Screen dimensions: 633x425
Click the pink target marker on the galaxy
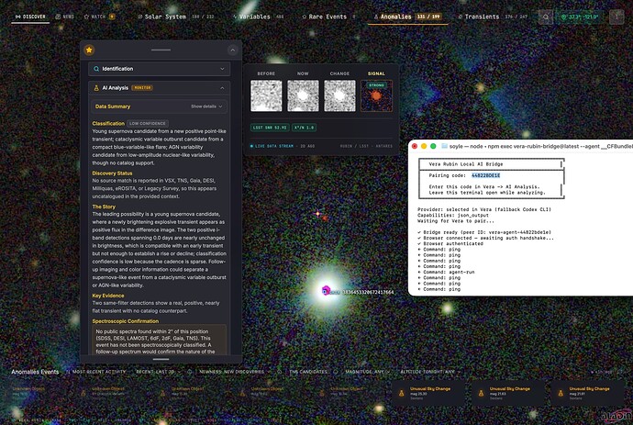326,290
